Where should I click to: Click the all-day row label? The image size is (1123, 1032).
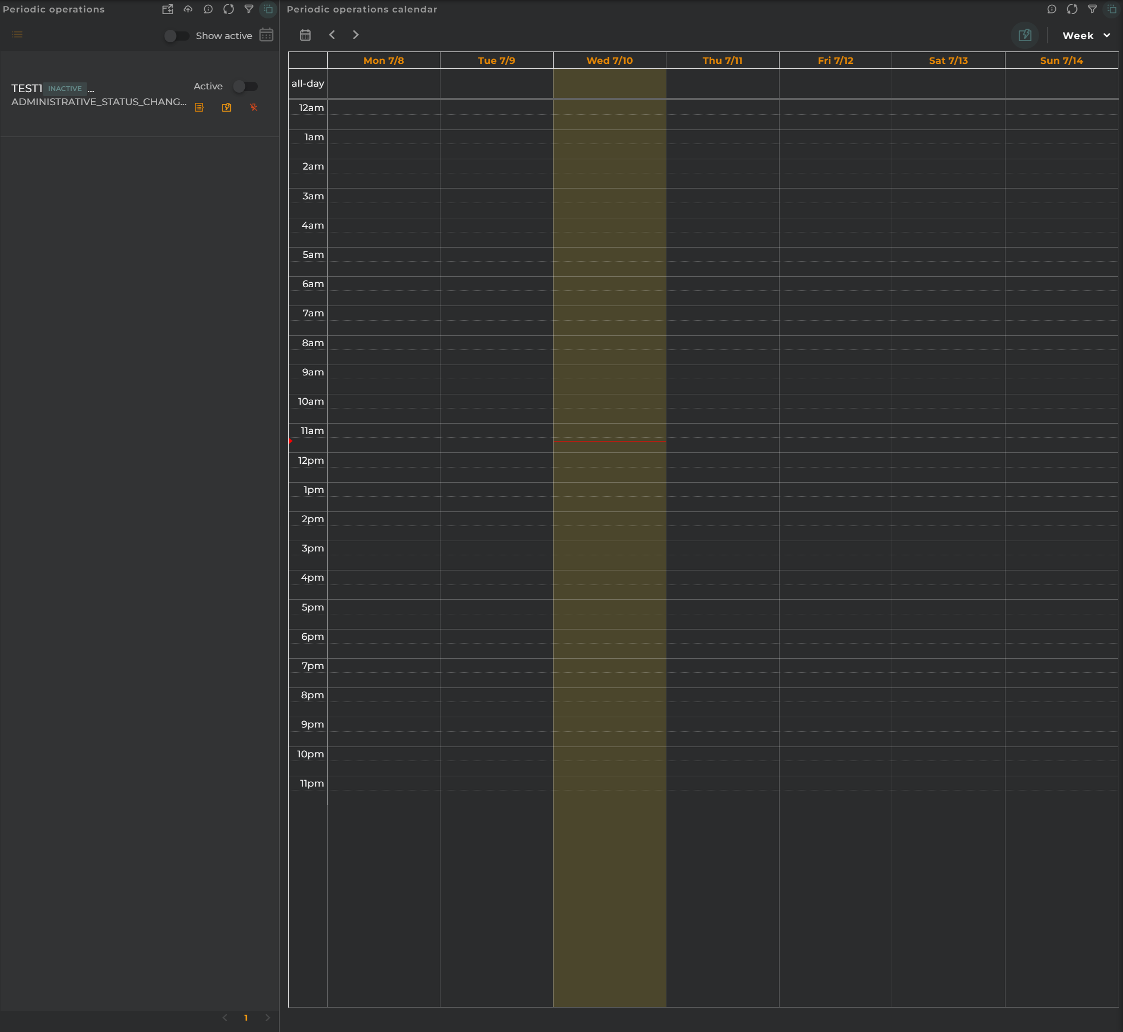(308, 83)
